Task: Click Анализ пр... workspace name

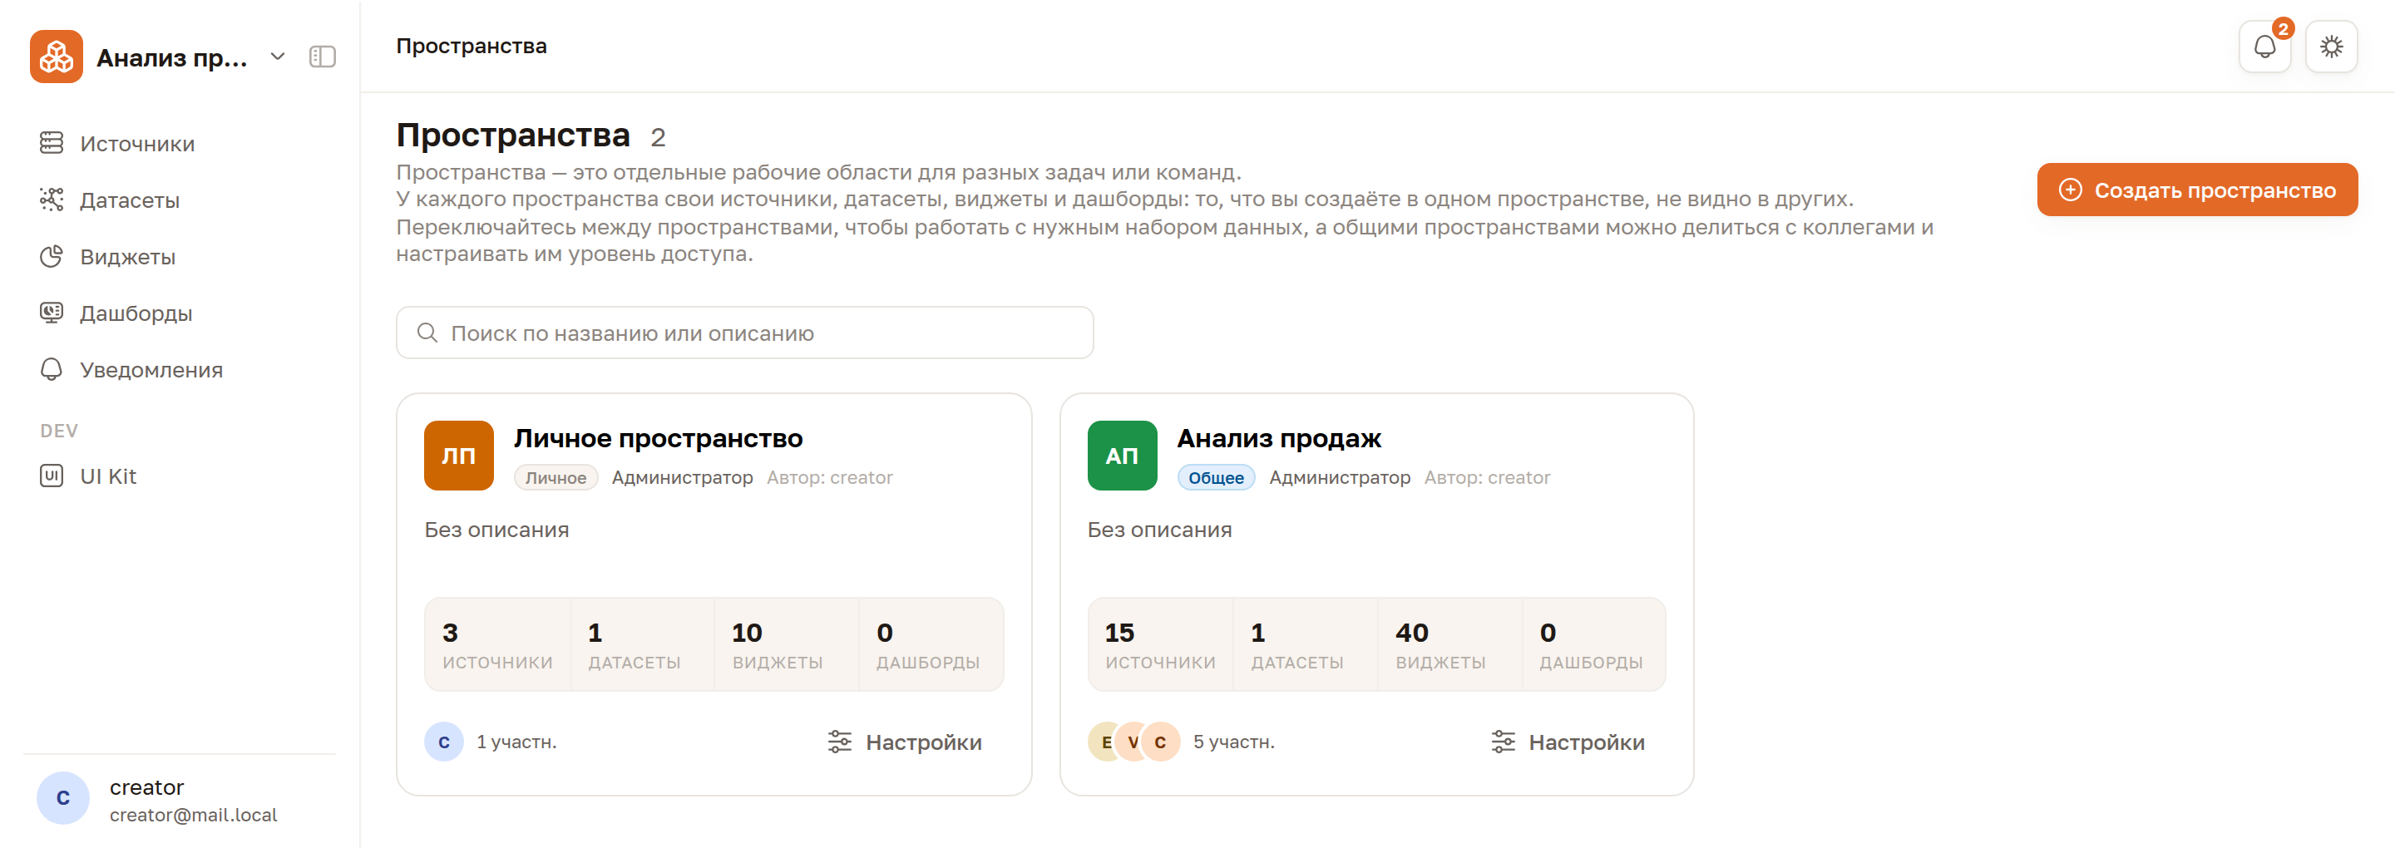Action: click(x=172, y=57)
